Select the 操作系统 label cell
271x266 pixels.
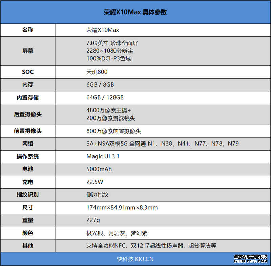pyautogui.click(x=28, y=157)
